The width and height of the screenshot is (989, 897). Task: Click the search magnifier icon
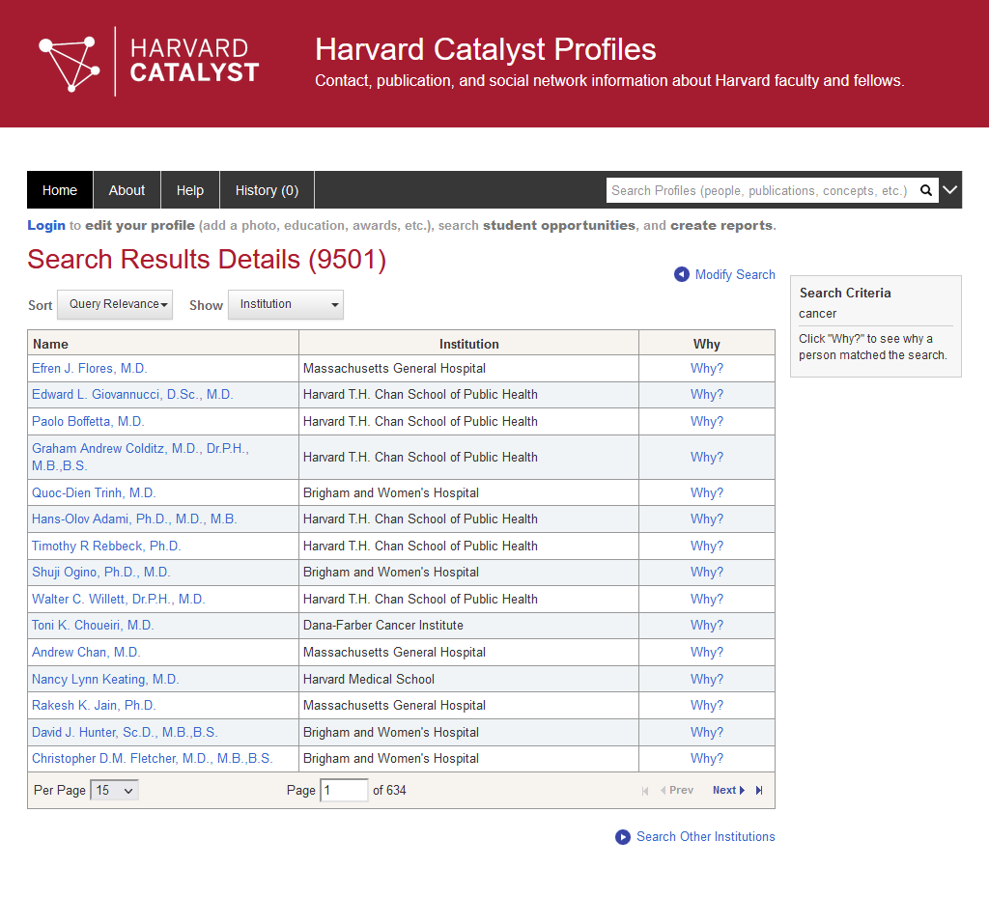point(926,190)
